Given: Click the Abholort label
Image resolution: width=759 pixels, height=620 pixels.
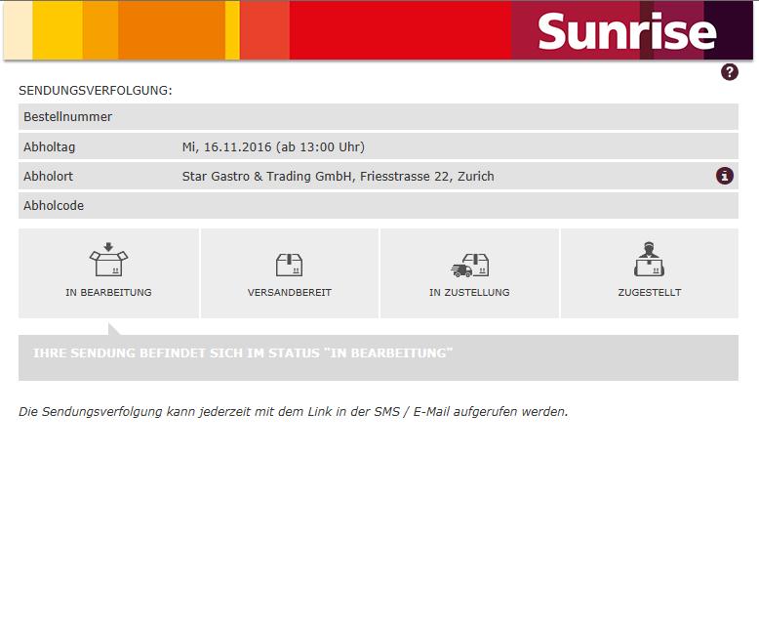Looking at the screenshot, I should [x=49, y=176].
